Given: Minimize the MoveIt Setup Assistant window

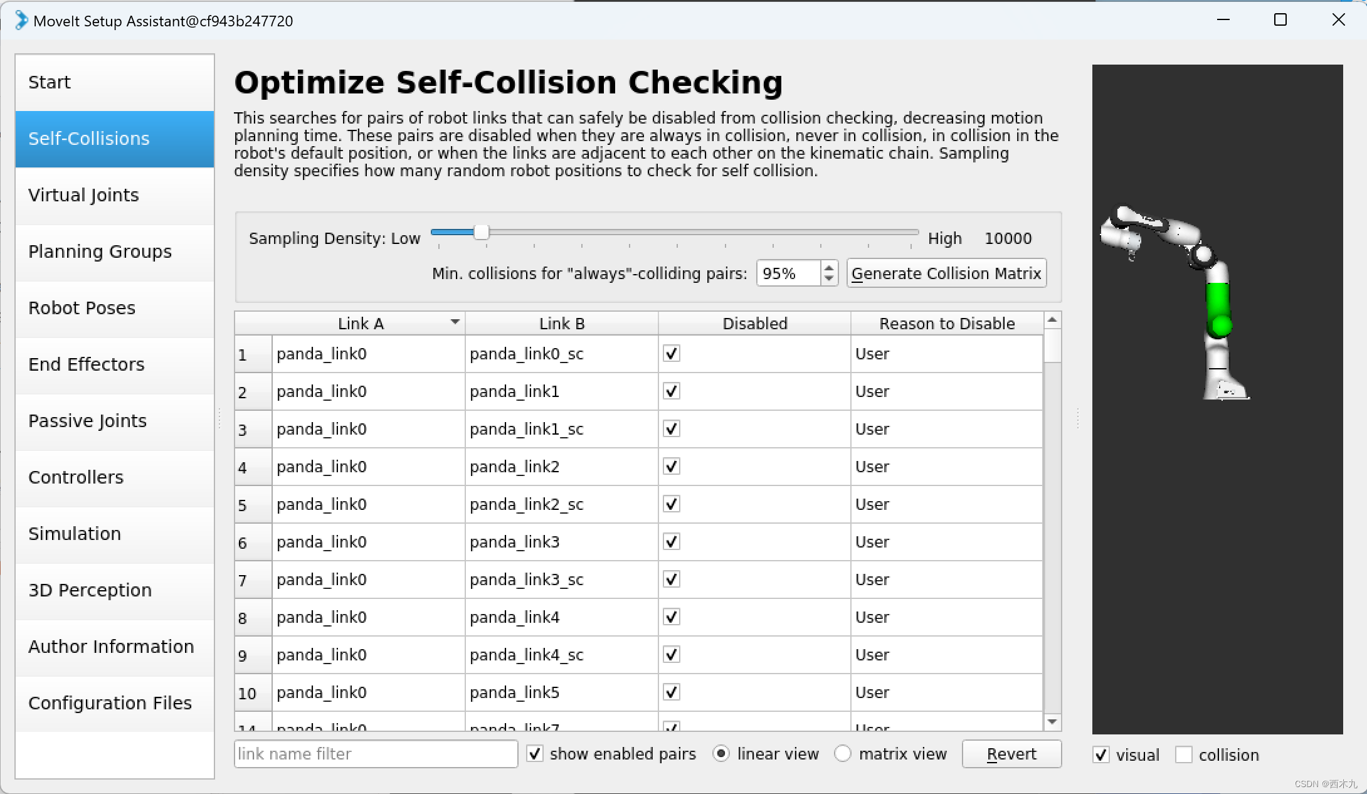Looking at the screenshot, I should [1223, 20].
